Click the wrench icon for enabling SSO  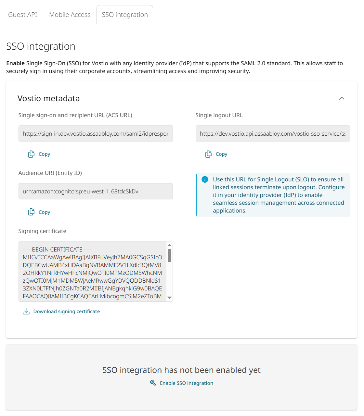(x=153, y=383)
